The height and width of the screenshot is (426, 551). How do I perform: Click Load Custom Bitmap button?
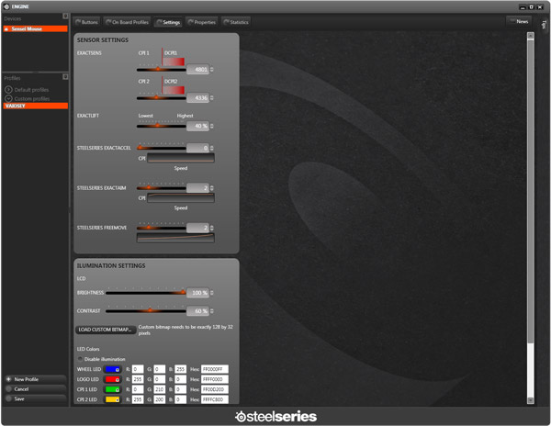tap(106, 330)
